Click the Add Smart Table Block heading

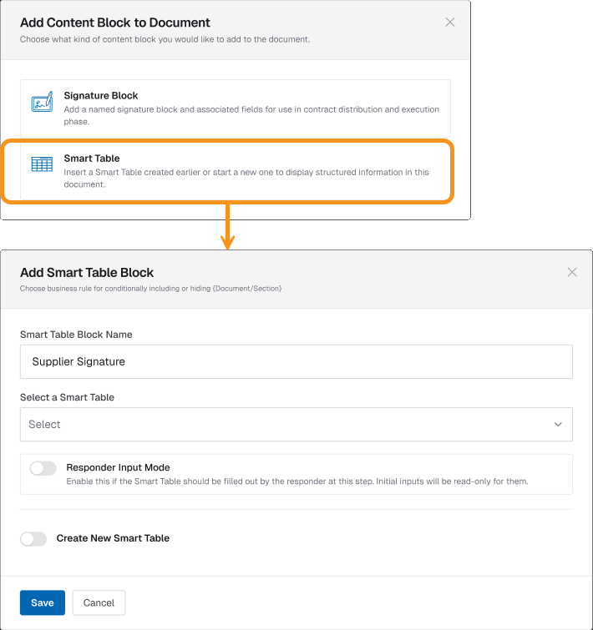[x=87, y=273]
